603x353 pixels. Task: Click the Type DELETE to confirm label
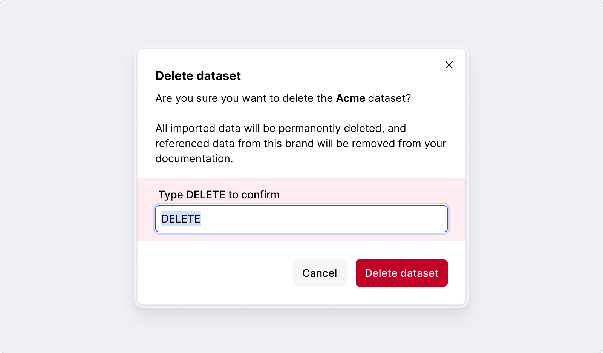click(x=219, y=195)
